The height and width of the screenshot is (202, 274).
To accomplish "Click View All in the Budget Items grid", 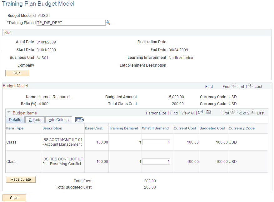I will (188, 113).
